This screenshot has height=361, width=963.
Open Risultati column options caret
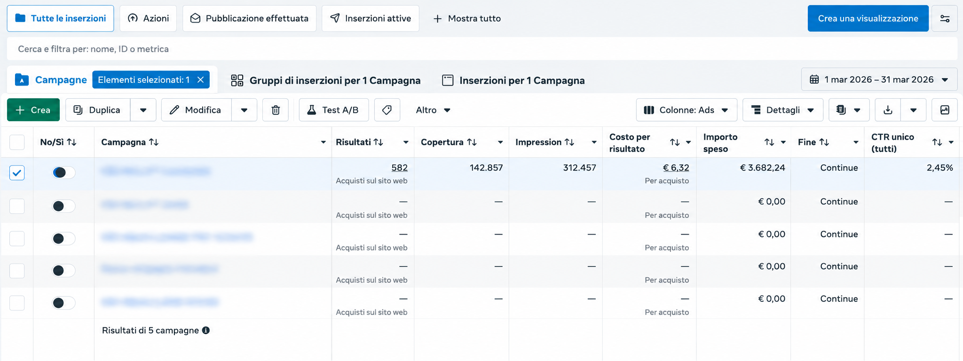pos(406,142)
